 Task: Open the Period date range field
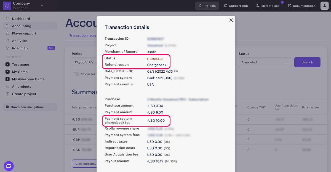tap(84, 62)
